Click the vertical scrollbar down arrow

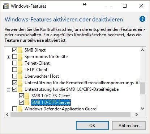(x=143, y=109)
